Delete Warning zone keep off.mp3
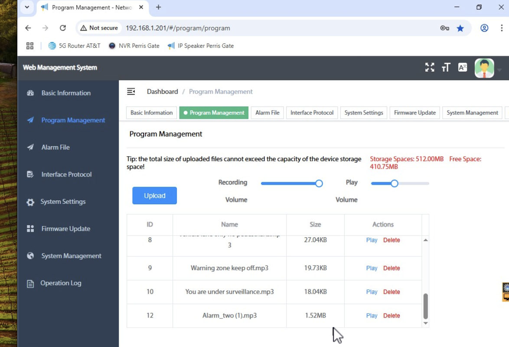The height and width of the screenshot is (347, 509). point(392,268)
